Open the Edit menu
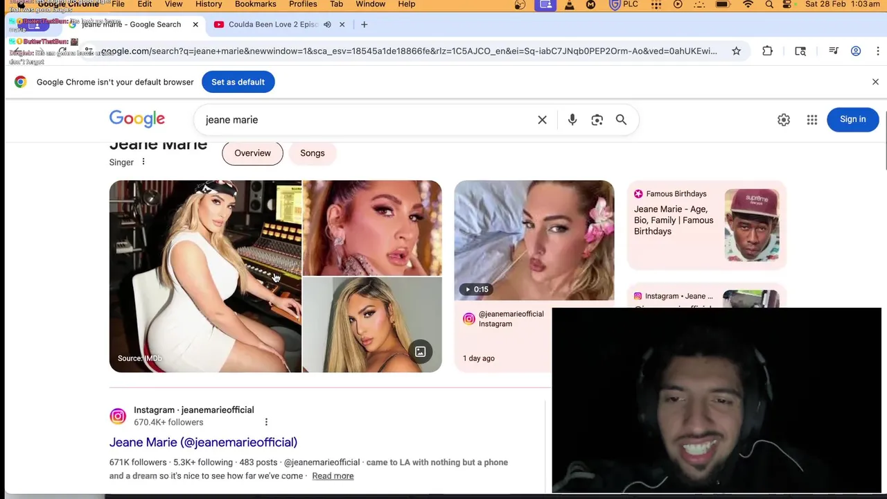 144,4
